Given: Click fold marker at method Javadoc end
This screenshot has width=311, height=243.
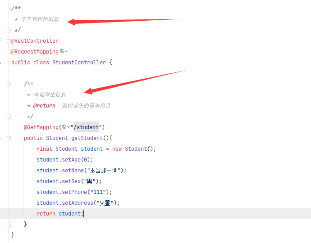Looking at the screenshot, I should (9, 117).
